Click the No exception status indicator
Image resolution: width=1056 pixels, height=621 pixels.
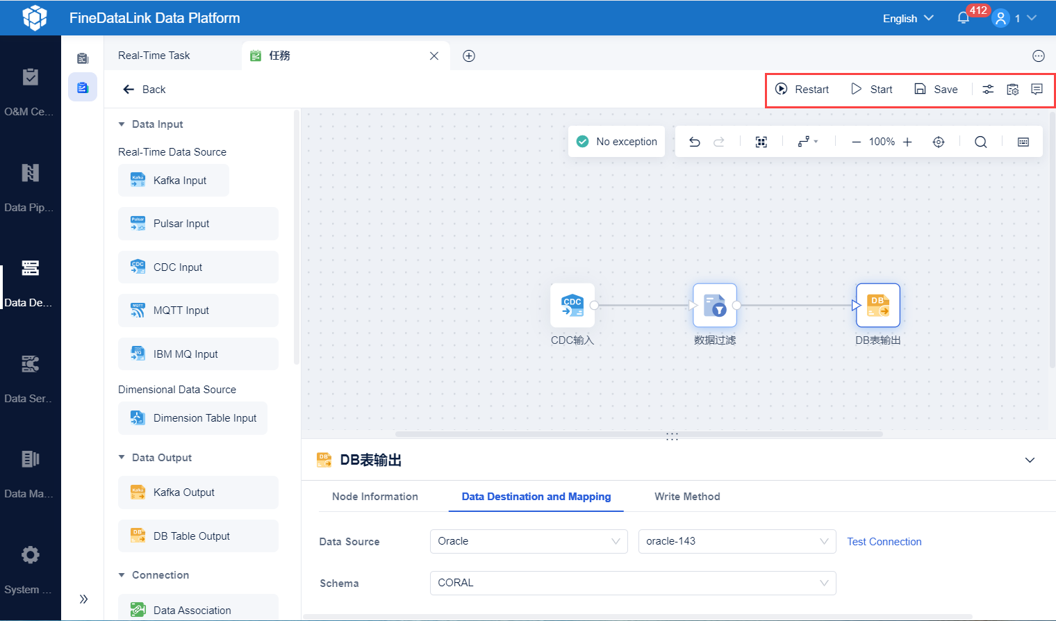click(x=617, y=142)
